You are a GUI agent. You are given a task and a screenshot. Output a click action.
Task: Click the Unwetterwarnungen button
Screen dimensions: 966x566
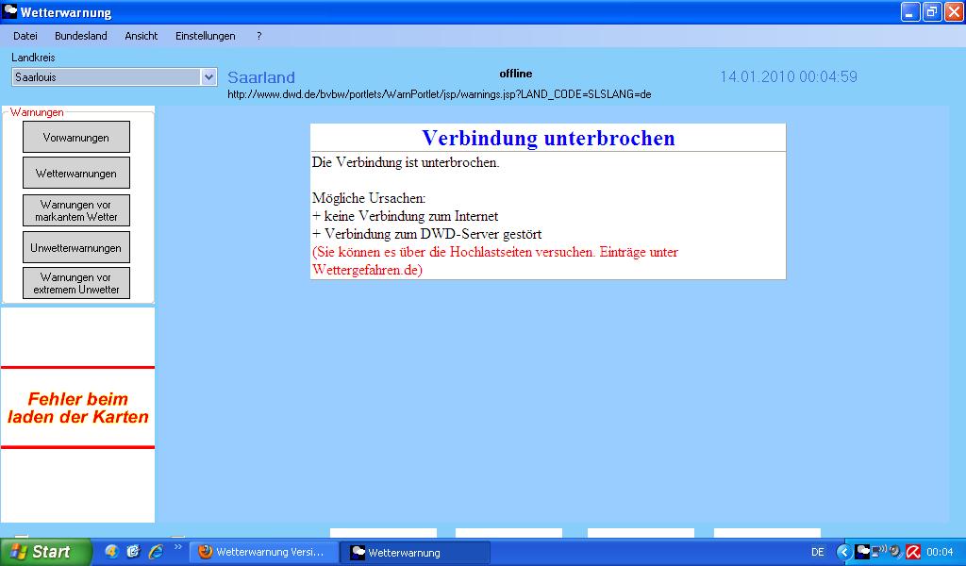tap(76, 247)
